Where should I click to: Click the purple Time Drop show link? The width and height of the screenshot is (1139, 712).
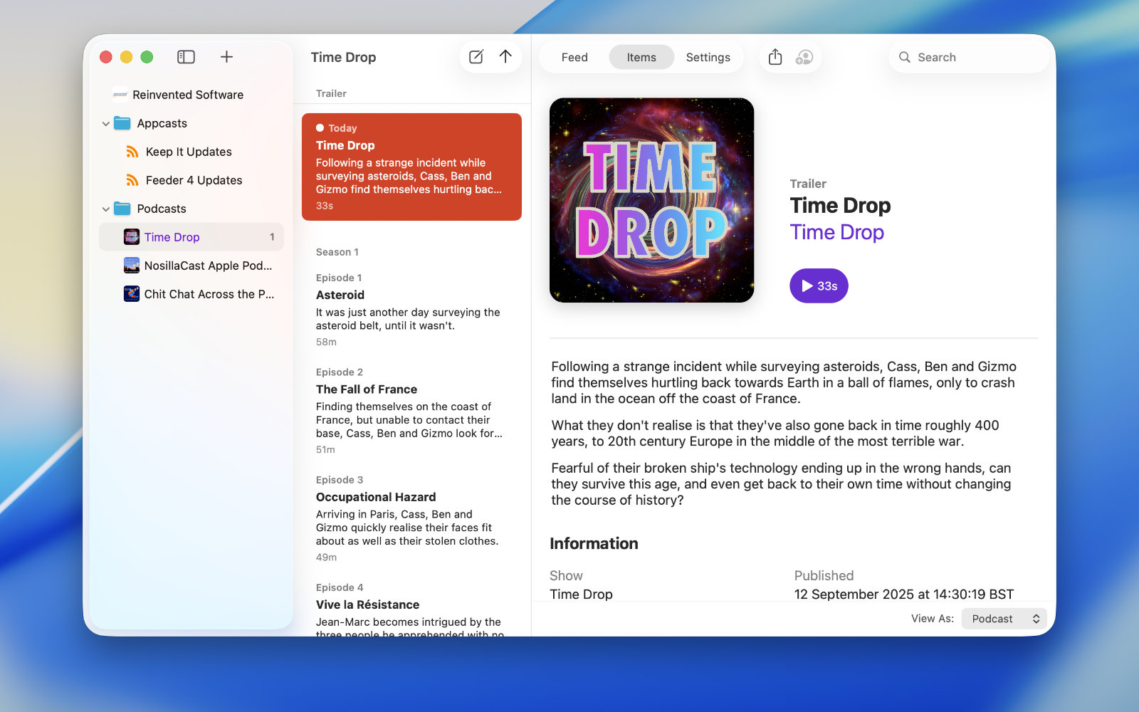[x=836, y=233]
